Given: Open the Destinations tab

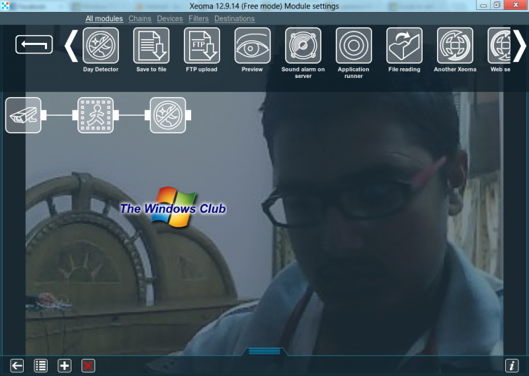Looking at the screenshot, I should point(234,19).
